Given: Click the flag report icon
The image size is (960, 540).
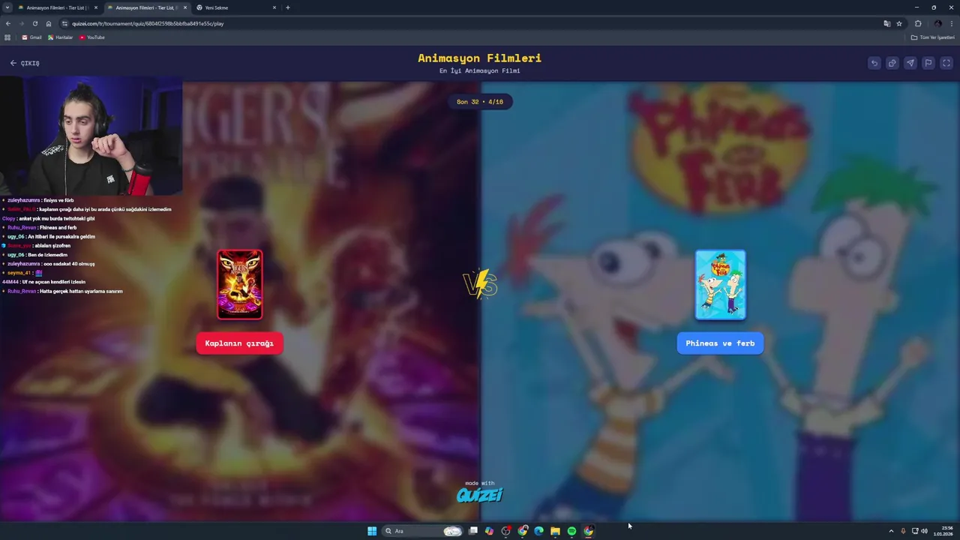Looking at the screenshot, I should [928, 63].
